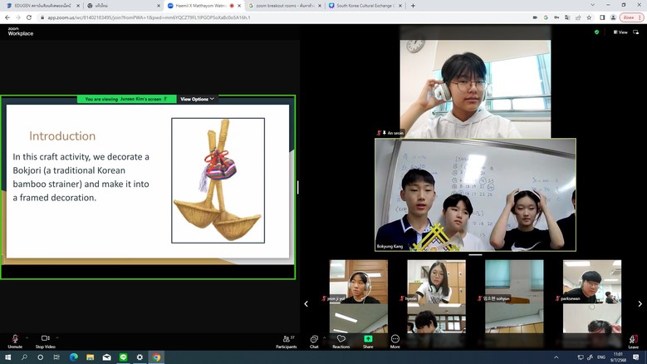The image size is (647, 364).
Task: Change layout with the View button
Action: coord(620,32)
